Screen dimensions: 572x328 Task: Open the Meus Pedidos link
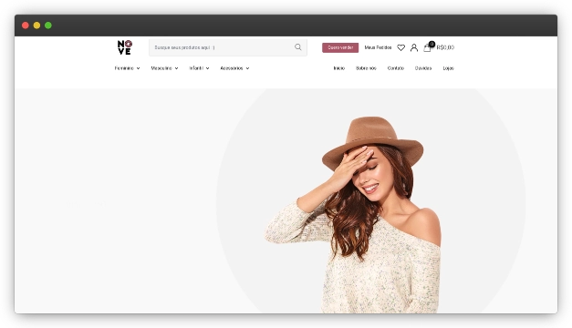pos(378,47)
